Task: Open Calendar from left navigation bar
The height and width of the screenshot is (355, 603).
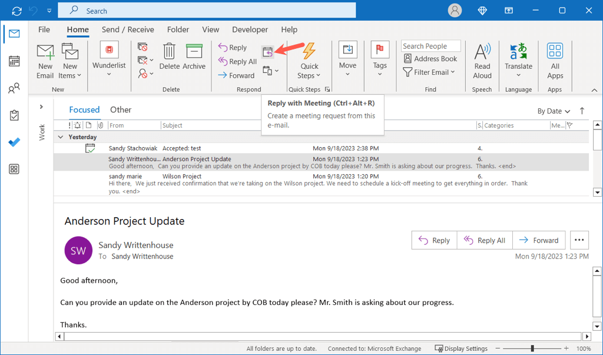Action: point(14,61)
